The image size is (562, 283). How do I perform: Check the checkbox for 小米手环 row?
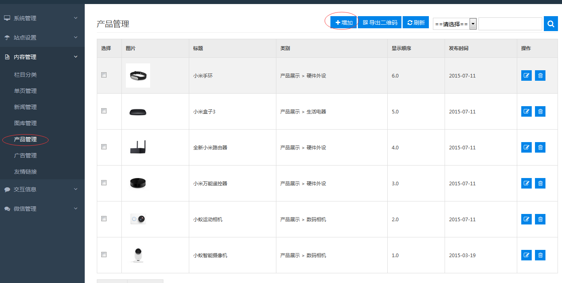104,75
